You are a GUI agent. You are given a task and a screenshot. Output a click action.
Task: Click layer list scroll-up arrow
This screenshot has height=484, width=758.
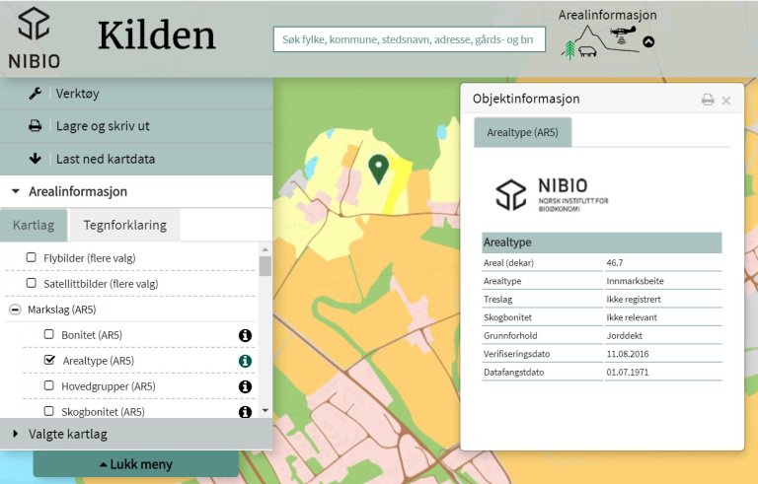265,249
